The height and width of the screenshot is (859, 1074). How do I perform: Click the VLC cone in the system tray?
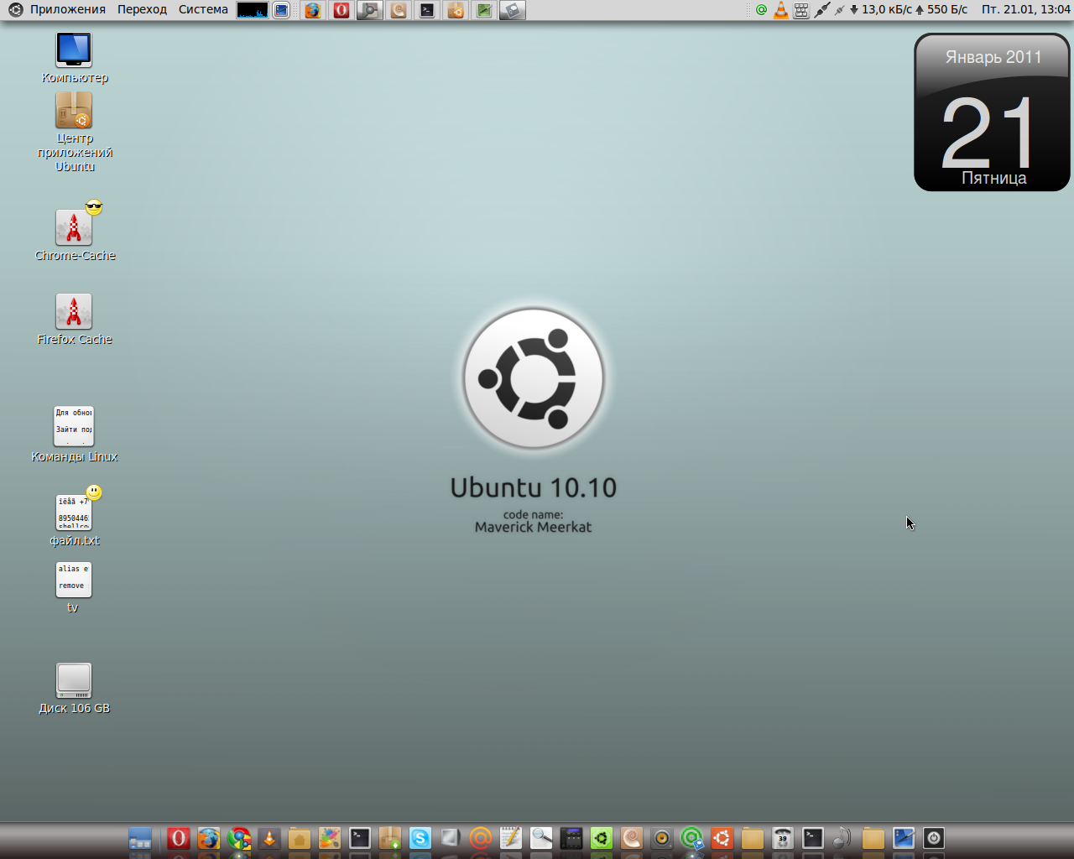781,10
